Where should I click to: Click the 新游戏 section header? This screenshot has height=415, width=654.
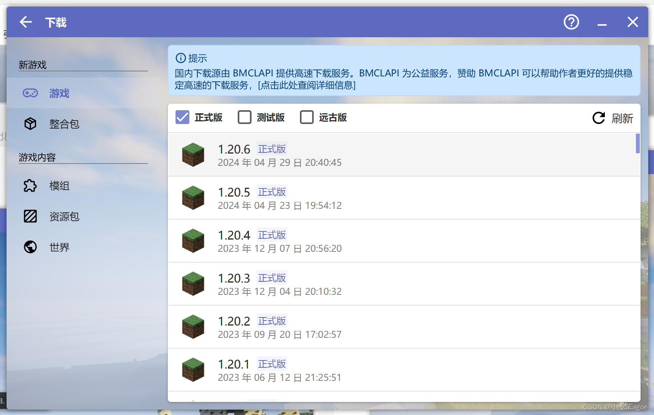33,65
